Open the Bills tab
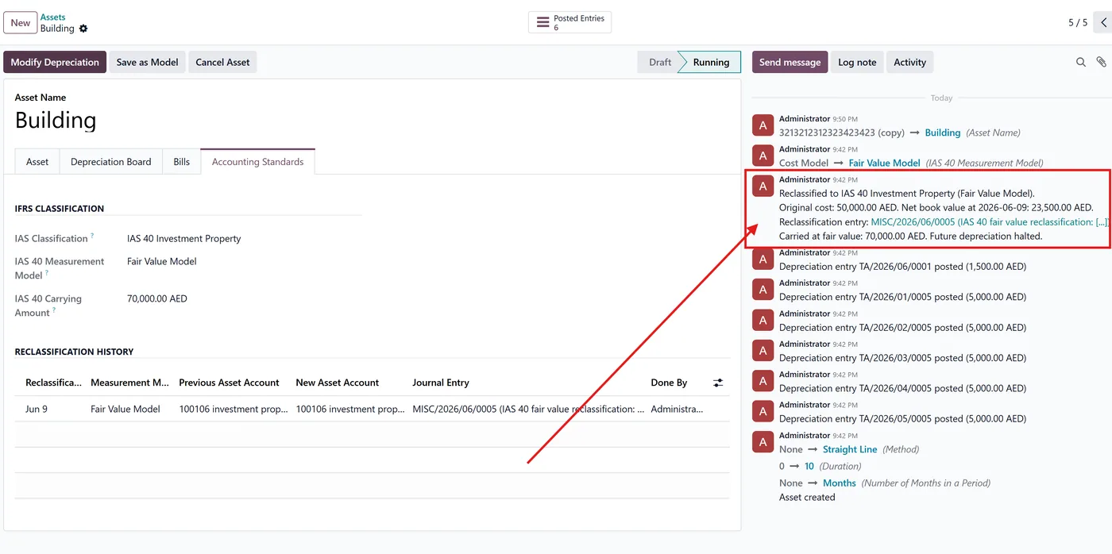1112x554 pixels. [181, 161]
